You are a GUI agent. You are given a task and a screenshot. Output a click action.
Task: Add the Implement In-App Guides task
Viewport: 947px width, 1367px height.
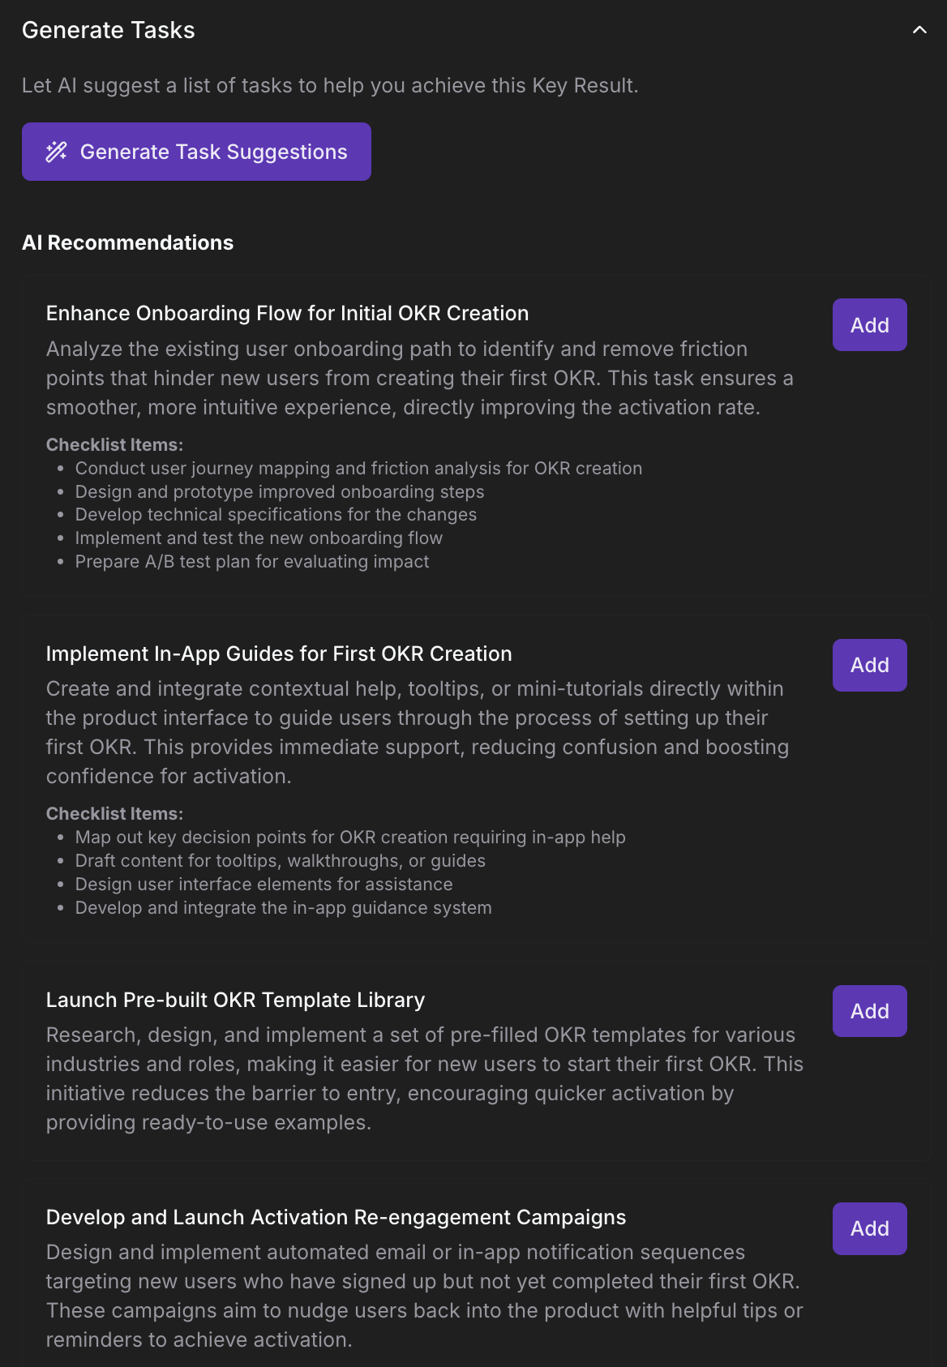click(869, 665)
